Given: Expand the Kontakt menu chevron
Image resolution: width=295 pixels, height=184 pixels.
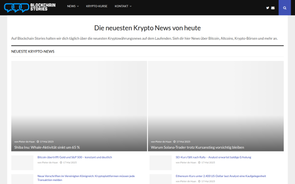Looking at the screenshot, I should click(131, 6).
